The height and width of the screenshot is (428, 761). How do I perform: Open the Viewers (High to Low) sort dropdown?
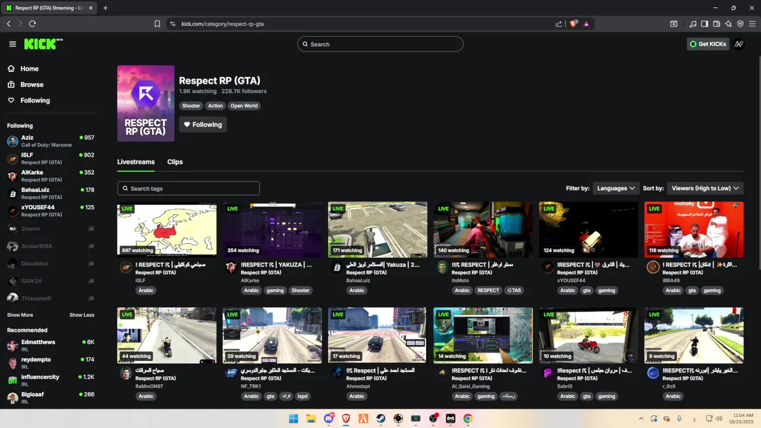coord(705,188)
